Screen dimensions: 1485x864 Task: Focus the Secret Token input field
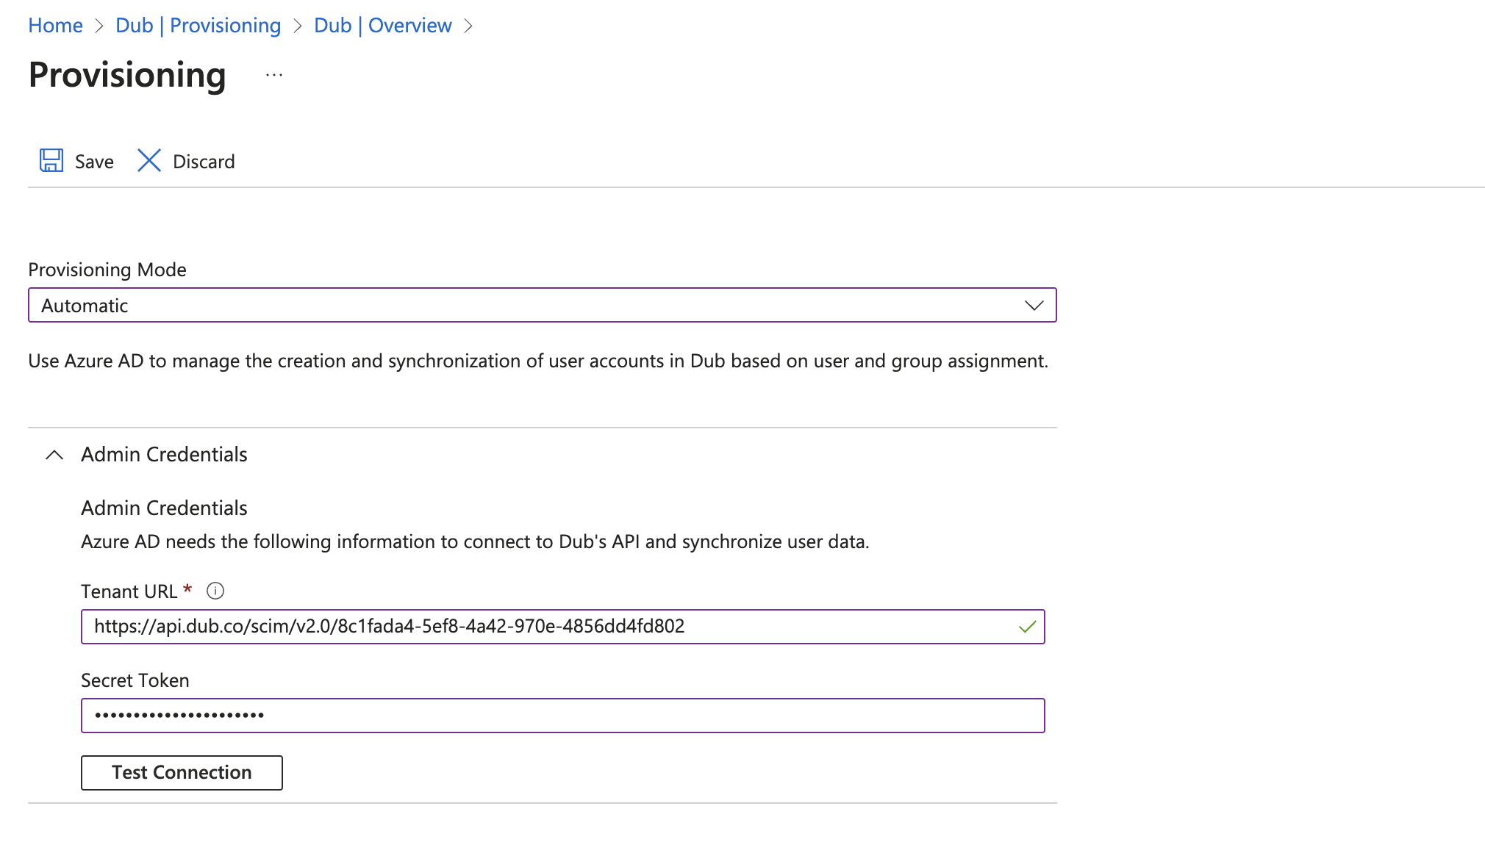(x=563, y=716)
